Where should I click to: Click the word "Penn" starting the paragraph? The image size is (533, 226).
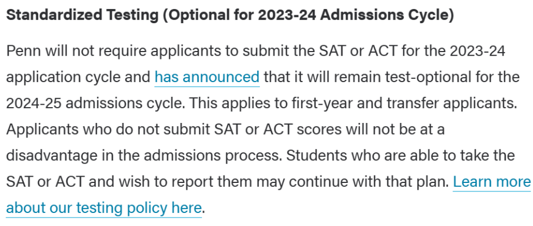coord(23,51)
